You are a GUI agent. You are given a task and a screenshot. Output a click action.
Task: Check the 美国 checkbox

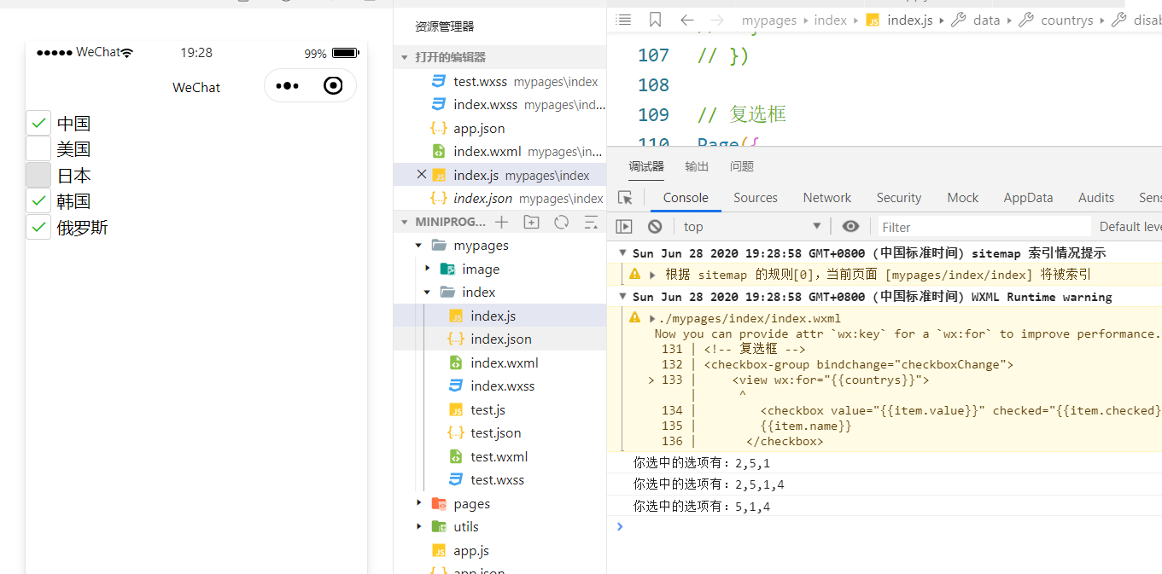(x=38, y=149)
